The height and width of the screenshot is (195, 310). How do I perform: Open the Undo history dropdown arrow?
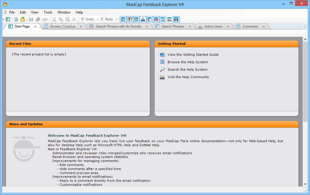(97, 19)
